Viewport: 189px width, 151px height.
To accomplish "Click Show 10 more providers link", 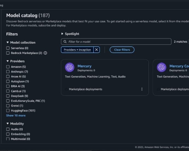I will (16, 116).
